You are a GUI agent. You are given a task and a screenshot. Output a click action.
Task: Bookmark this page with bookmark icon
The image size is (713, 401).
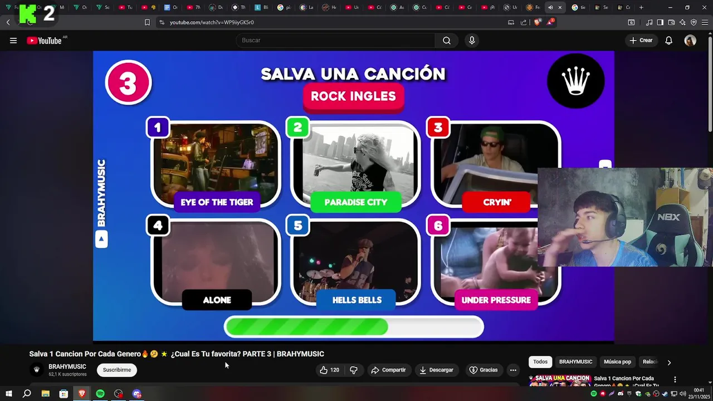click(x=147, y=22)
